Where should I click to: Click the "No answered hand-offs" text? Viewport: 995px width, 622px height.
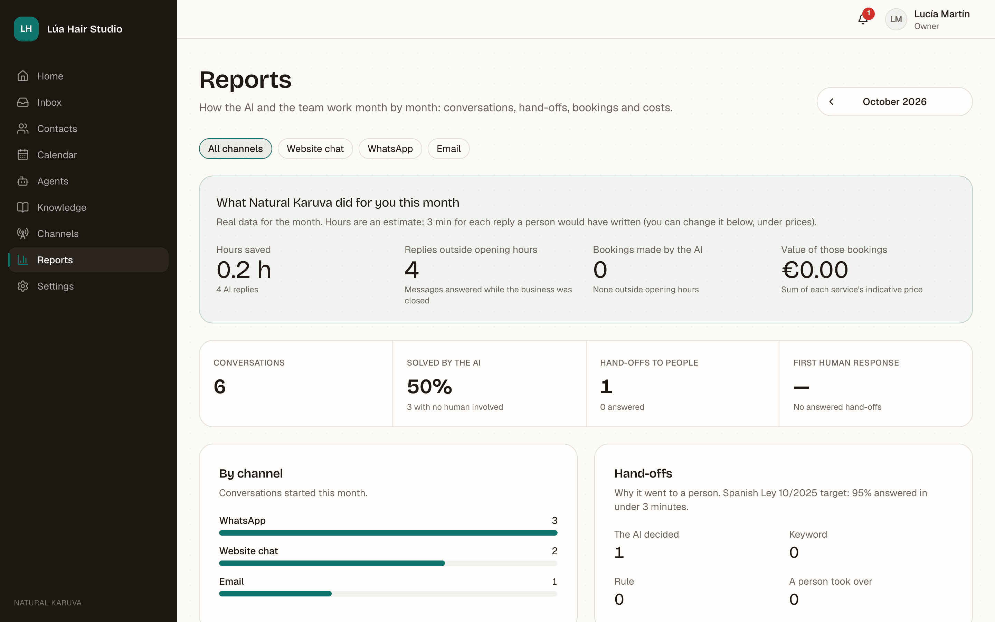[837, 407]
